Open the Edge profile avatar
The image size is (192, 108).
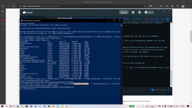183,6
